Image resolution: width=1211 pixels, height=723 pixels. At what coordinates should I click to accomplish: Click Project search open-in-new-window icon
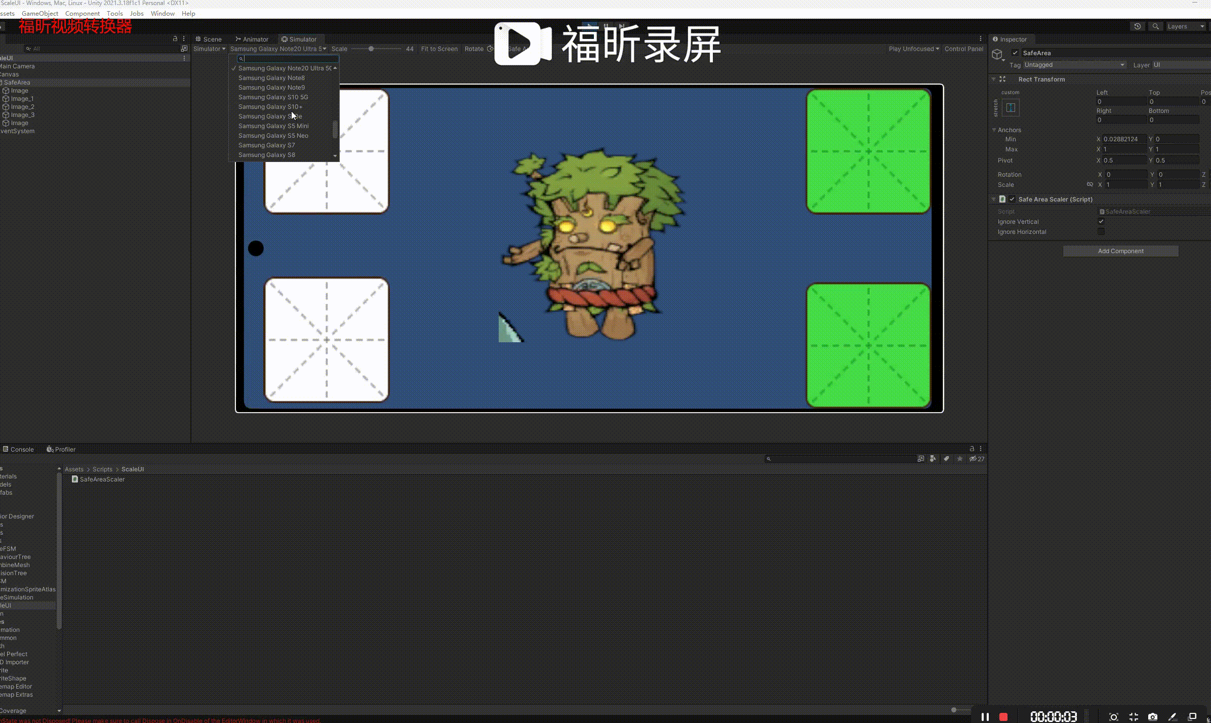point(920,459)
